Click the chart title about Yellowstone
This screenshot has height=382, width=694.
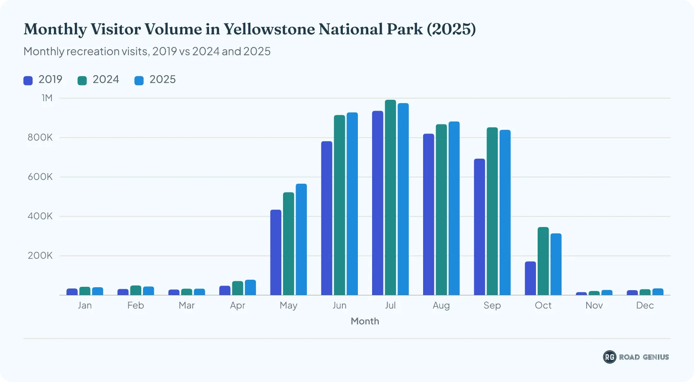(x=250, y=29)
